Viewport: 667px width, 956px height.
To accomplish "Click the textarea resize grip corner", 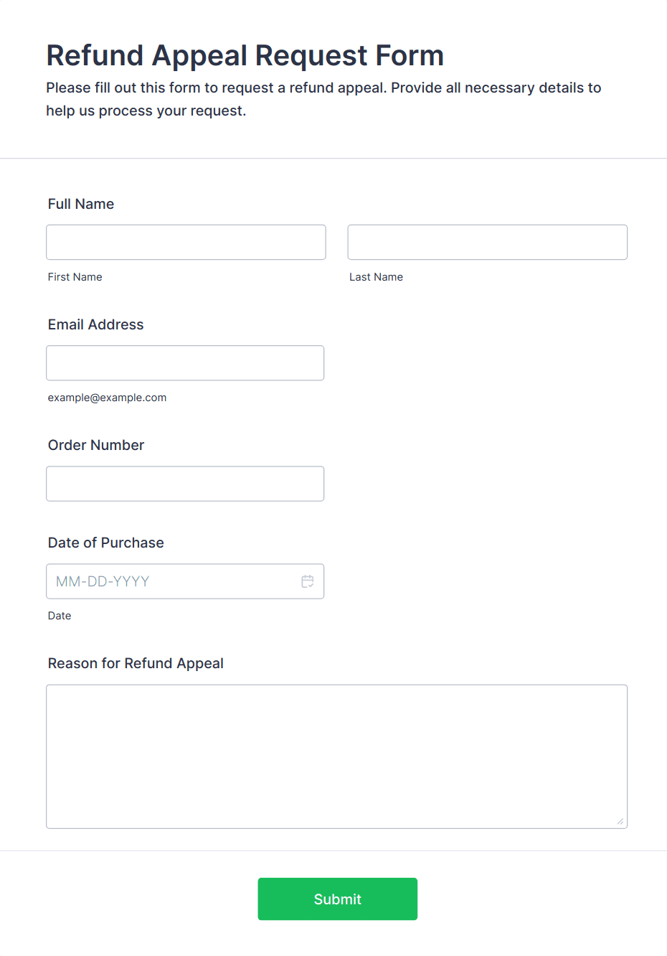I will (620, 821).
